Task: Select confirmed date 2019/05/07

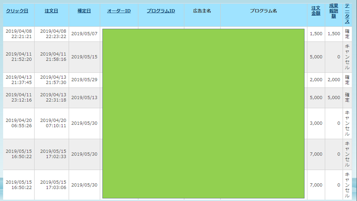Action: [84, 34]
